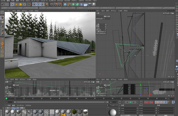Viewport: 178px width, 116px height.
Task: Toggle the Y axis lock
Action: point(38,4)
